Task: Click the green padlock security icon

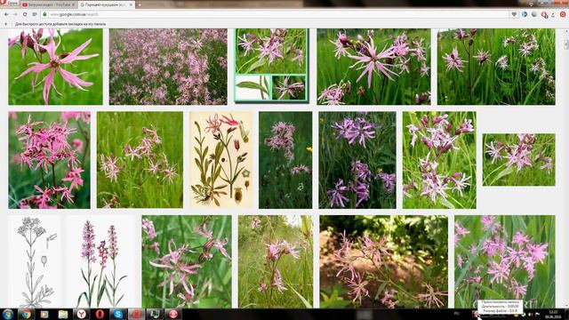Action: pyautogui.click(x=44, y=14)
